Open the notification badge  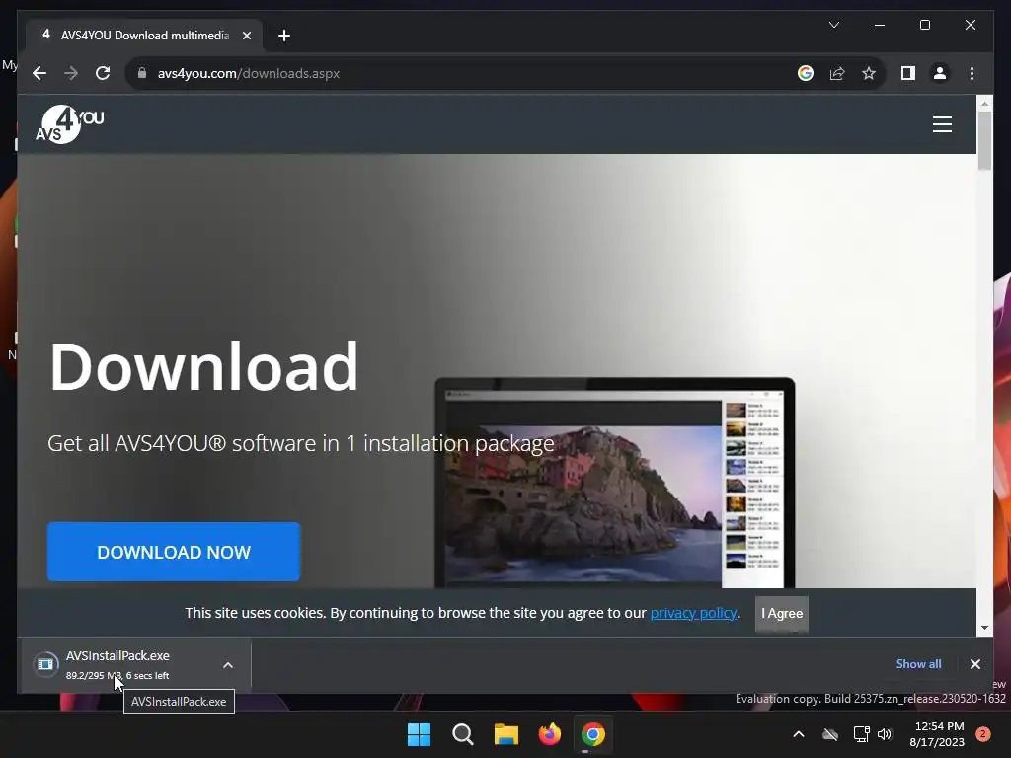983,734
